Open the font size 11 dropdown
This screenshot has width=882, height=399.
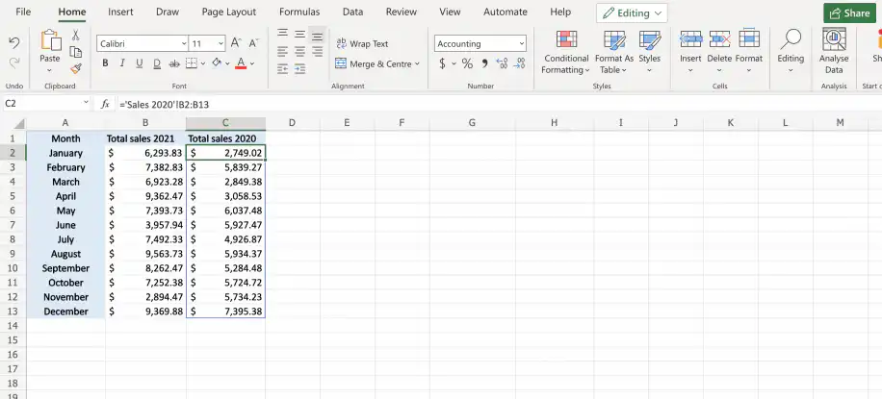click(220, 43)
